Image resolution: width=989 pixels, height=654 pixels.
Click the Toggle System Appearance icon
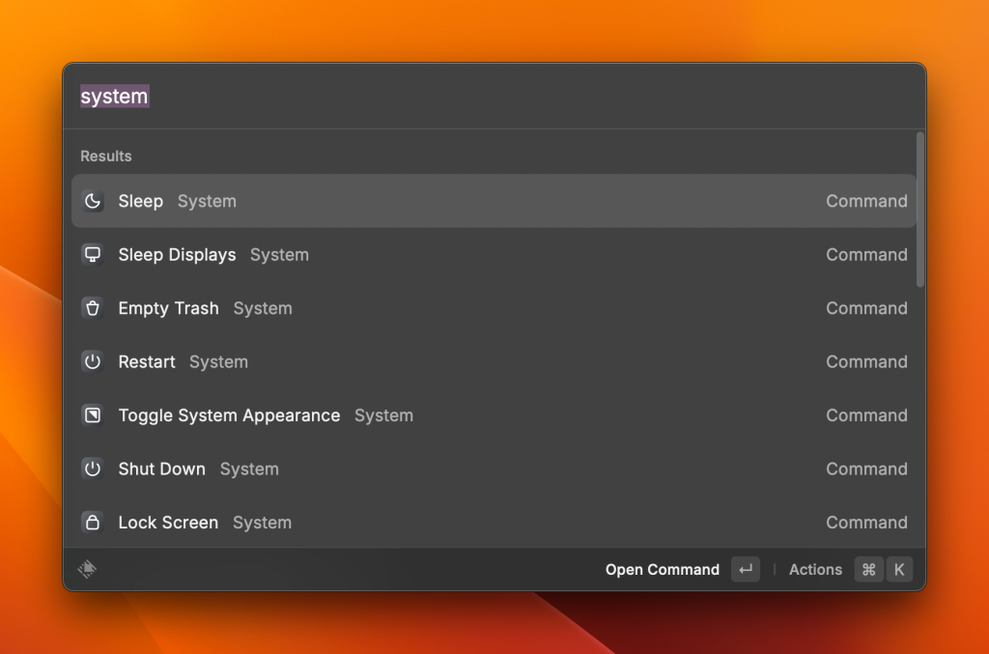point(93,415)
